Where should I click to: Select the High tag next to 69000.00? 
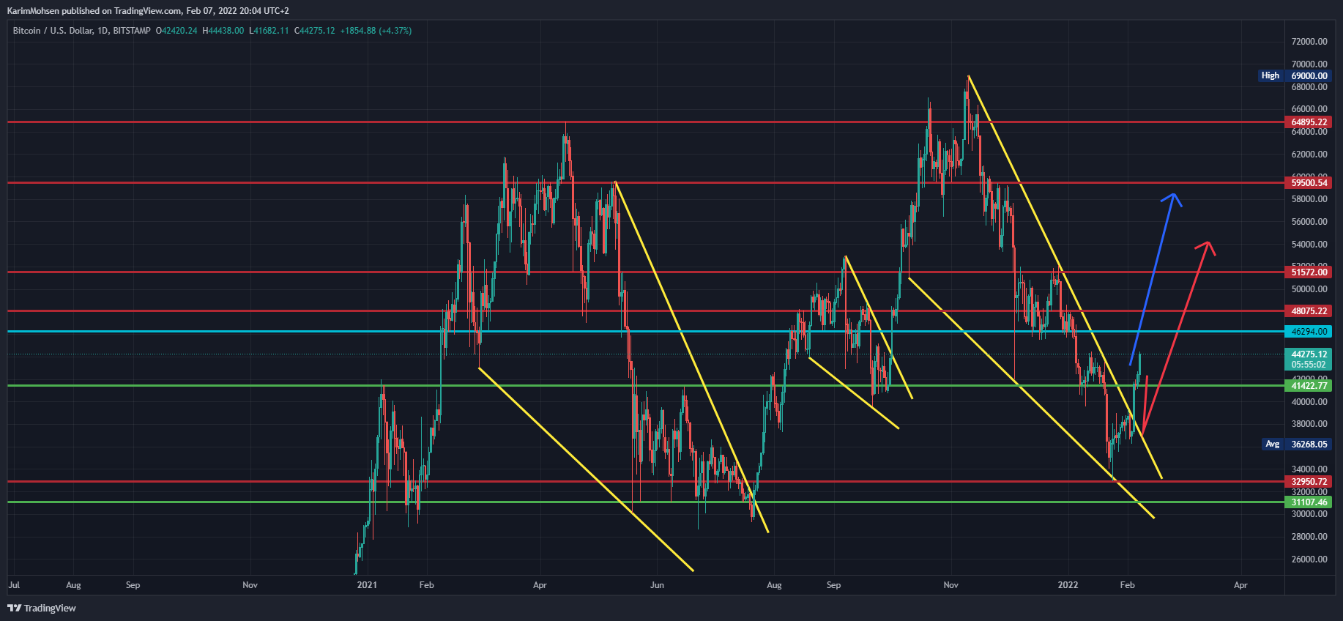[x=1271, y=75]
